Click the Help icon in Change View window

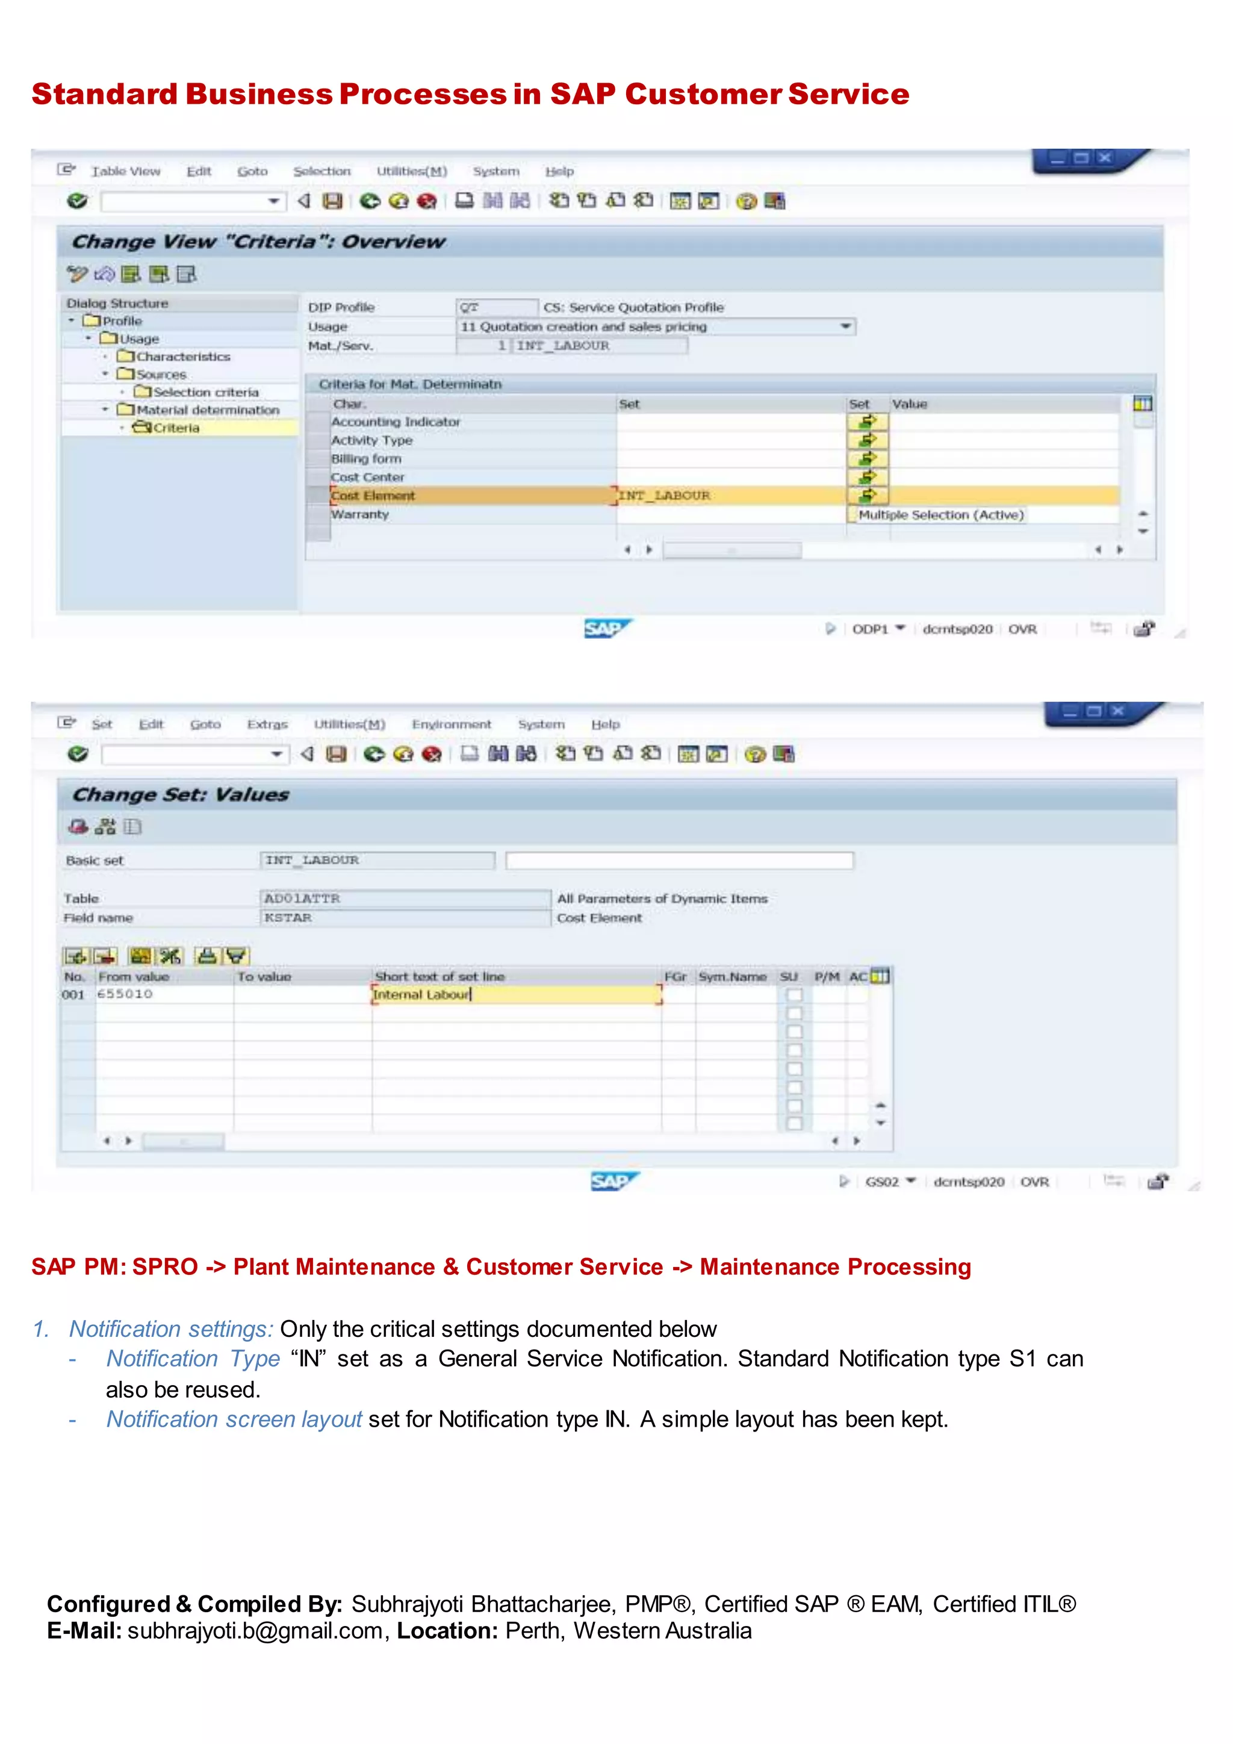(x=747, y=201)
